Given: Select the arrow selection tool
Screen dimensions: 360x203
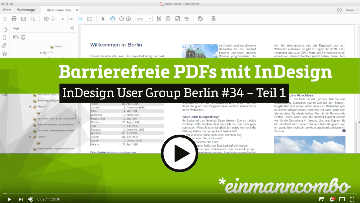Looking at the screenshot, I should (x=103, y=19).
